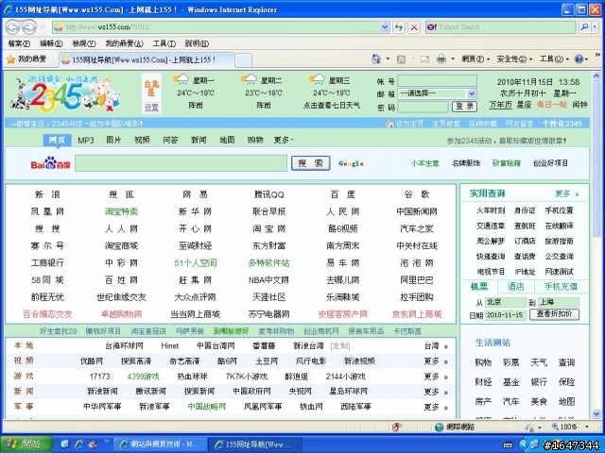
Task: Open the 說明 Help menu
Action: coord(197,43)
